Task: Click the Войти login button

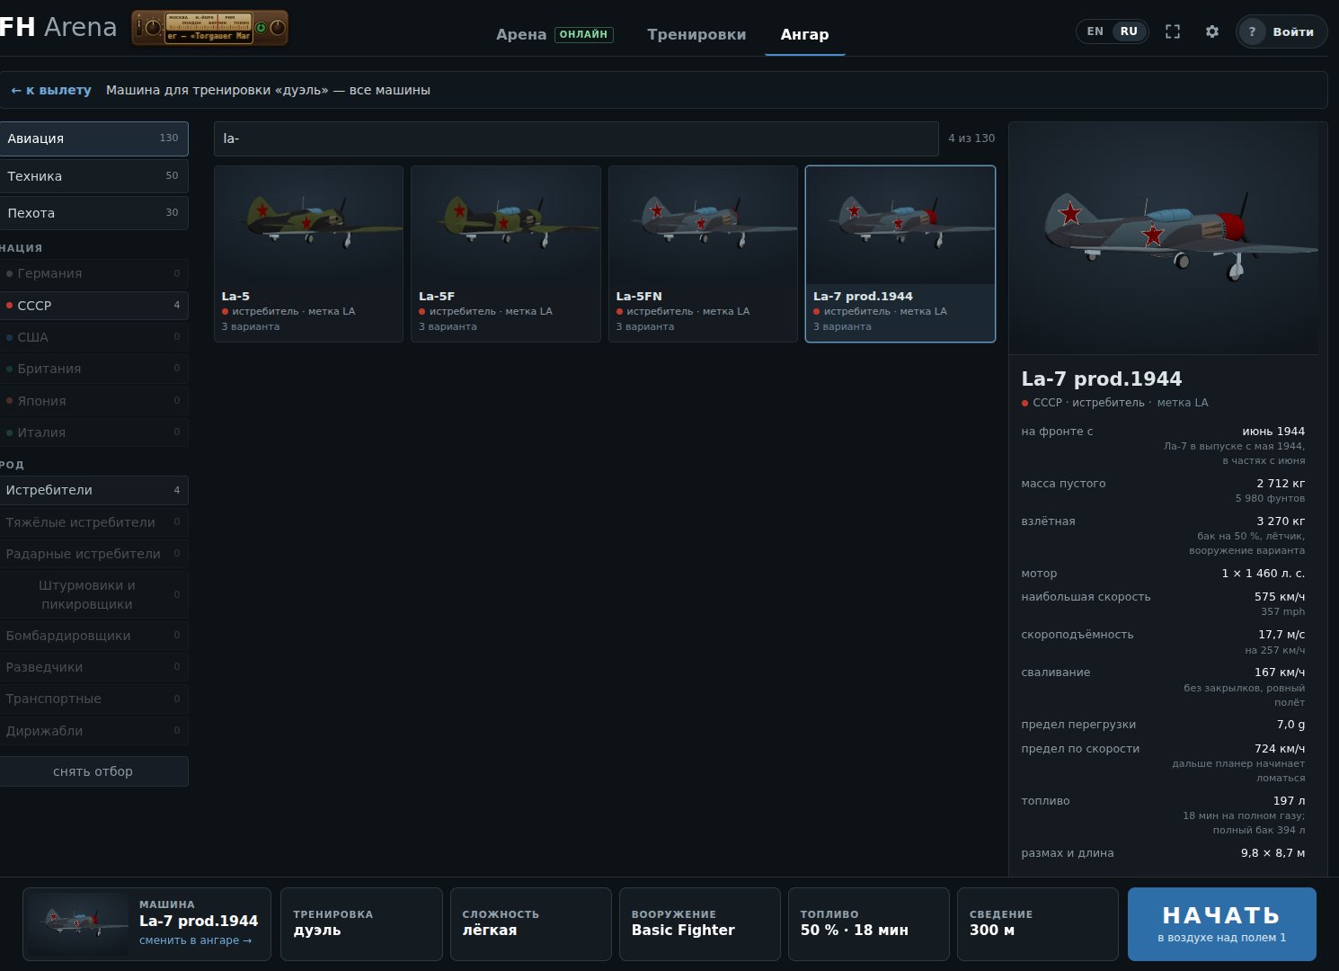Action: tap(1282, 31)
